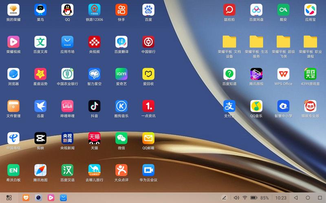Open the 浏览器 browser app
Viewport: 326px width, 203px height.
coord(13,74)
